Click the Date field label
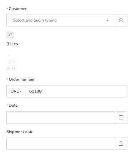The width and height of the screenshot is (135, 156). 13,105
